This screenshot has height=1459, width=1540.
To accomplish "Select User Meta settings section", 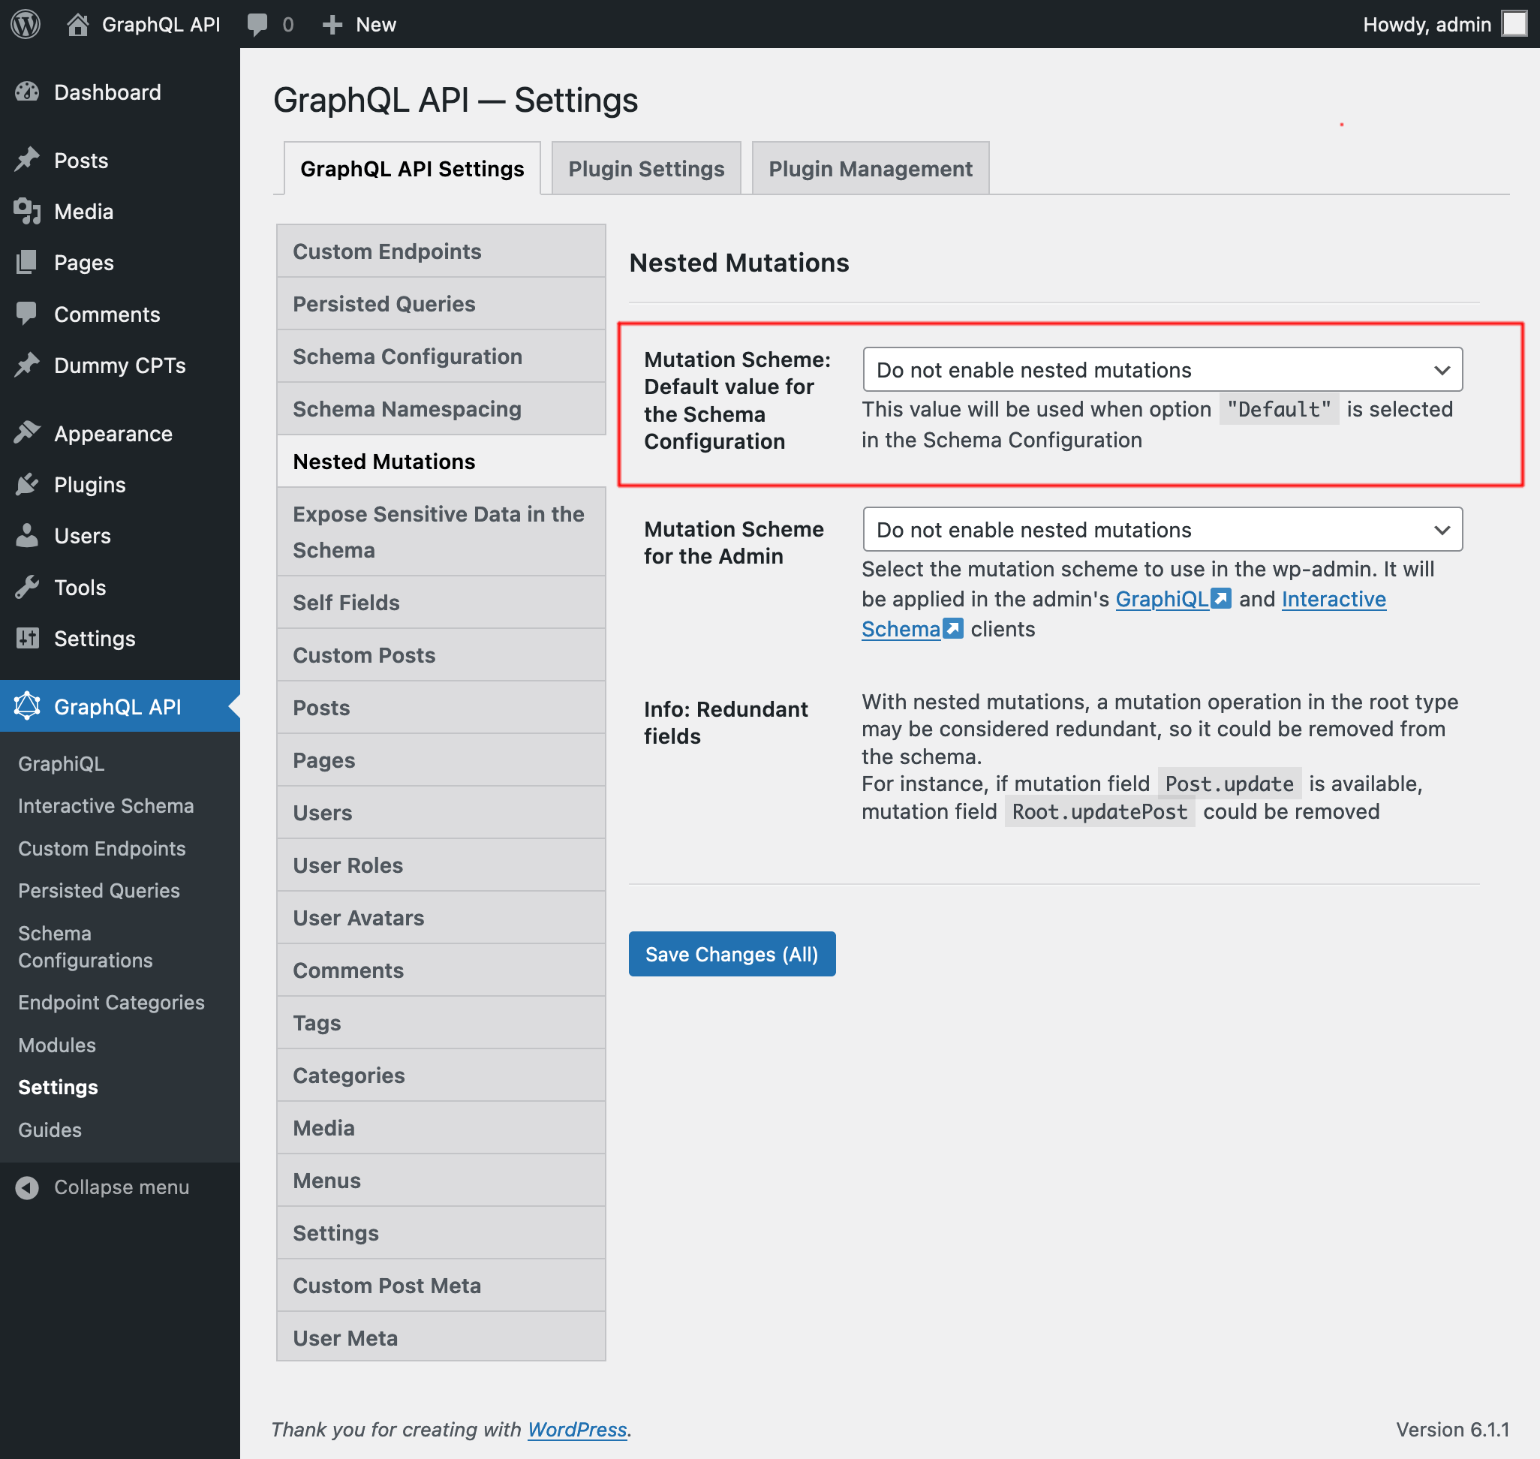I will tap(441, 1337).
